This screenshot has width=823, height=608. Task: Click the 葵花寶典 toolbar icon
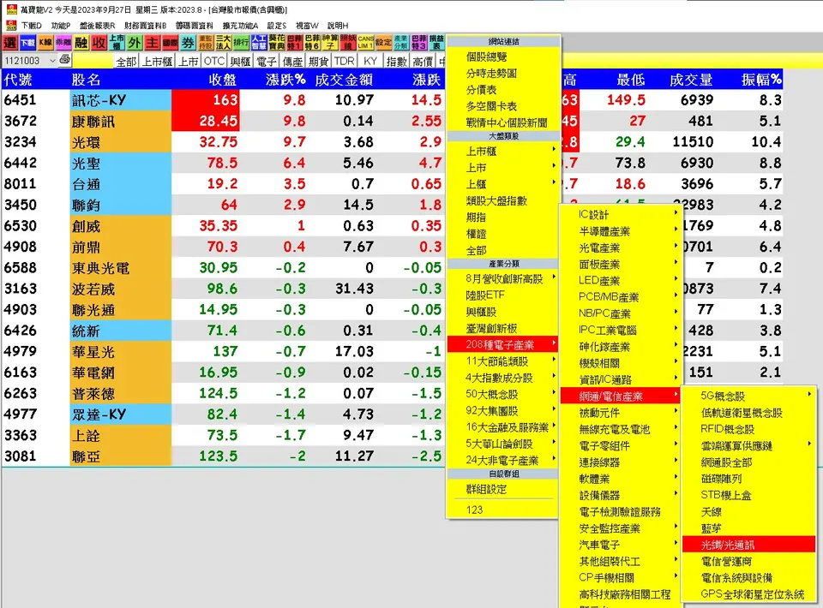click(x=277, y=43)
